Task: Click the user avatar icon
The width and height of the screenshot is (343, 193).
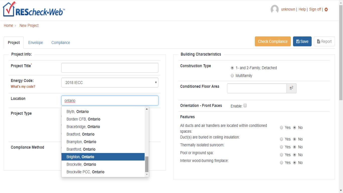Action: coord(274,10)
